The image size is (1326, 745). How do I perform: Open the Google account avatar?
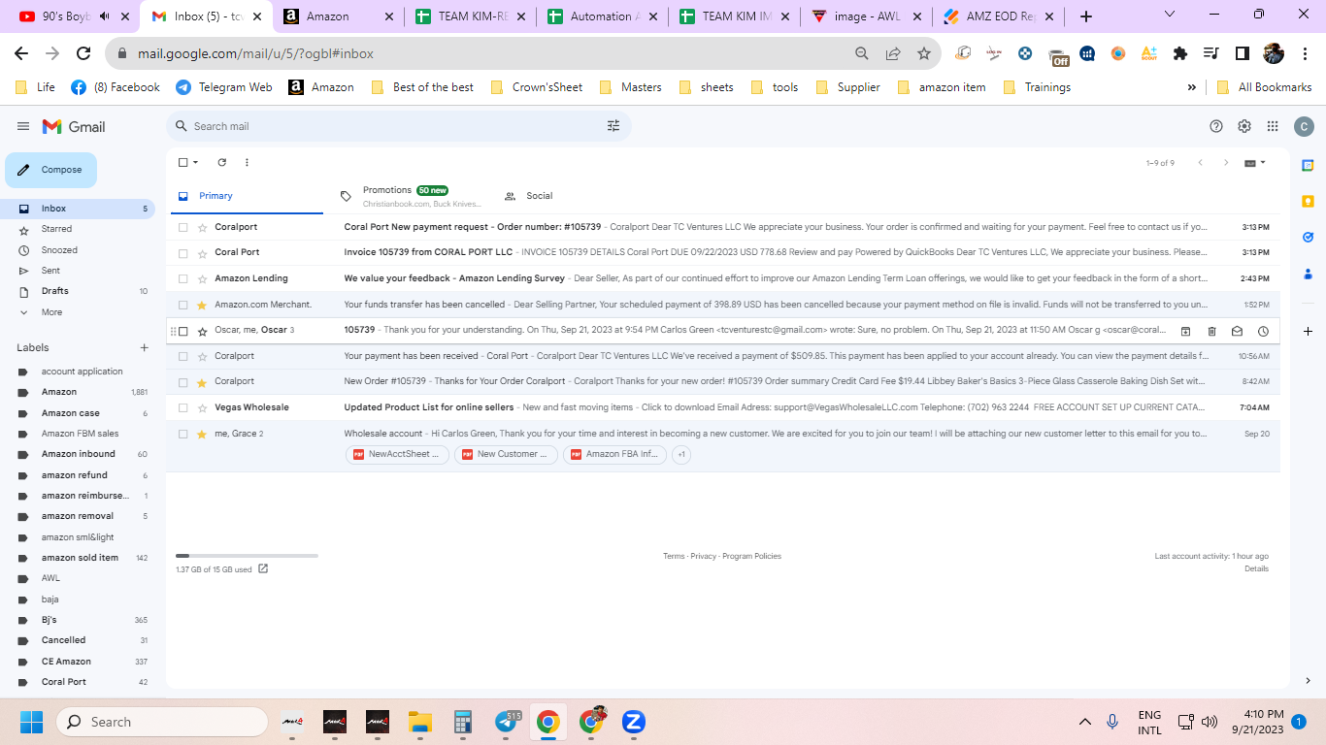1304,126
